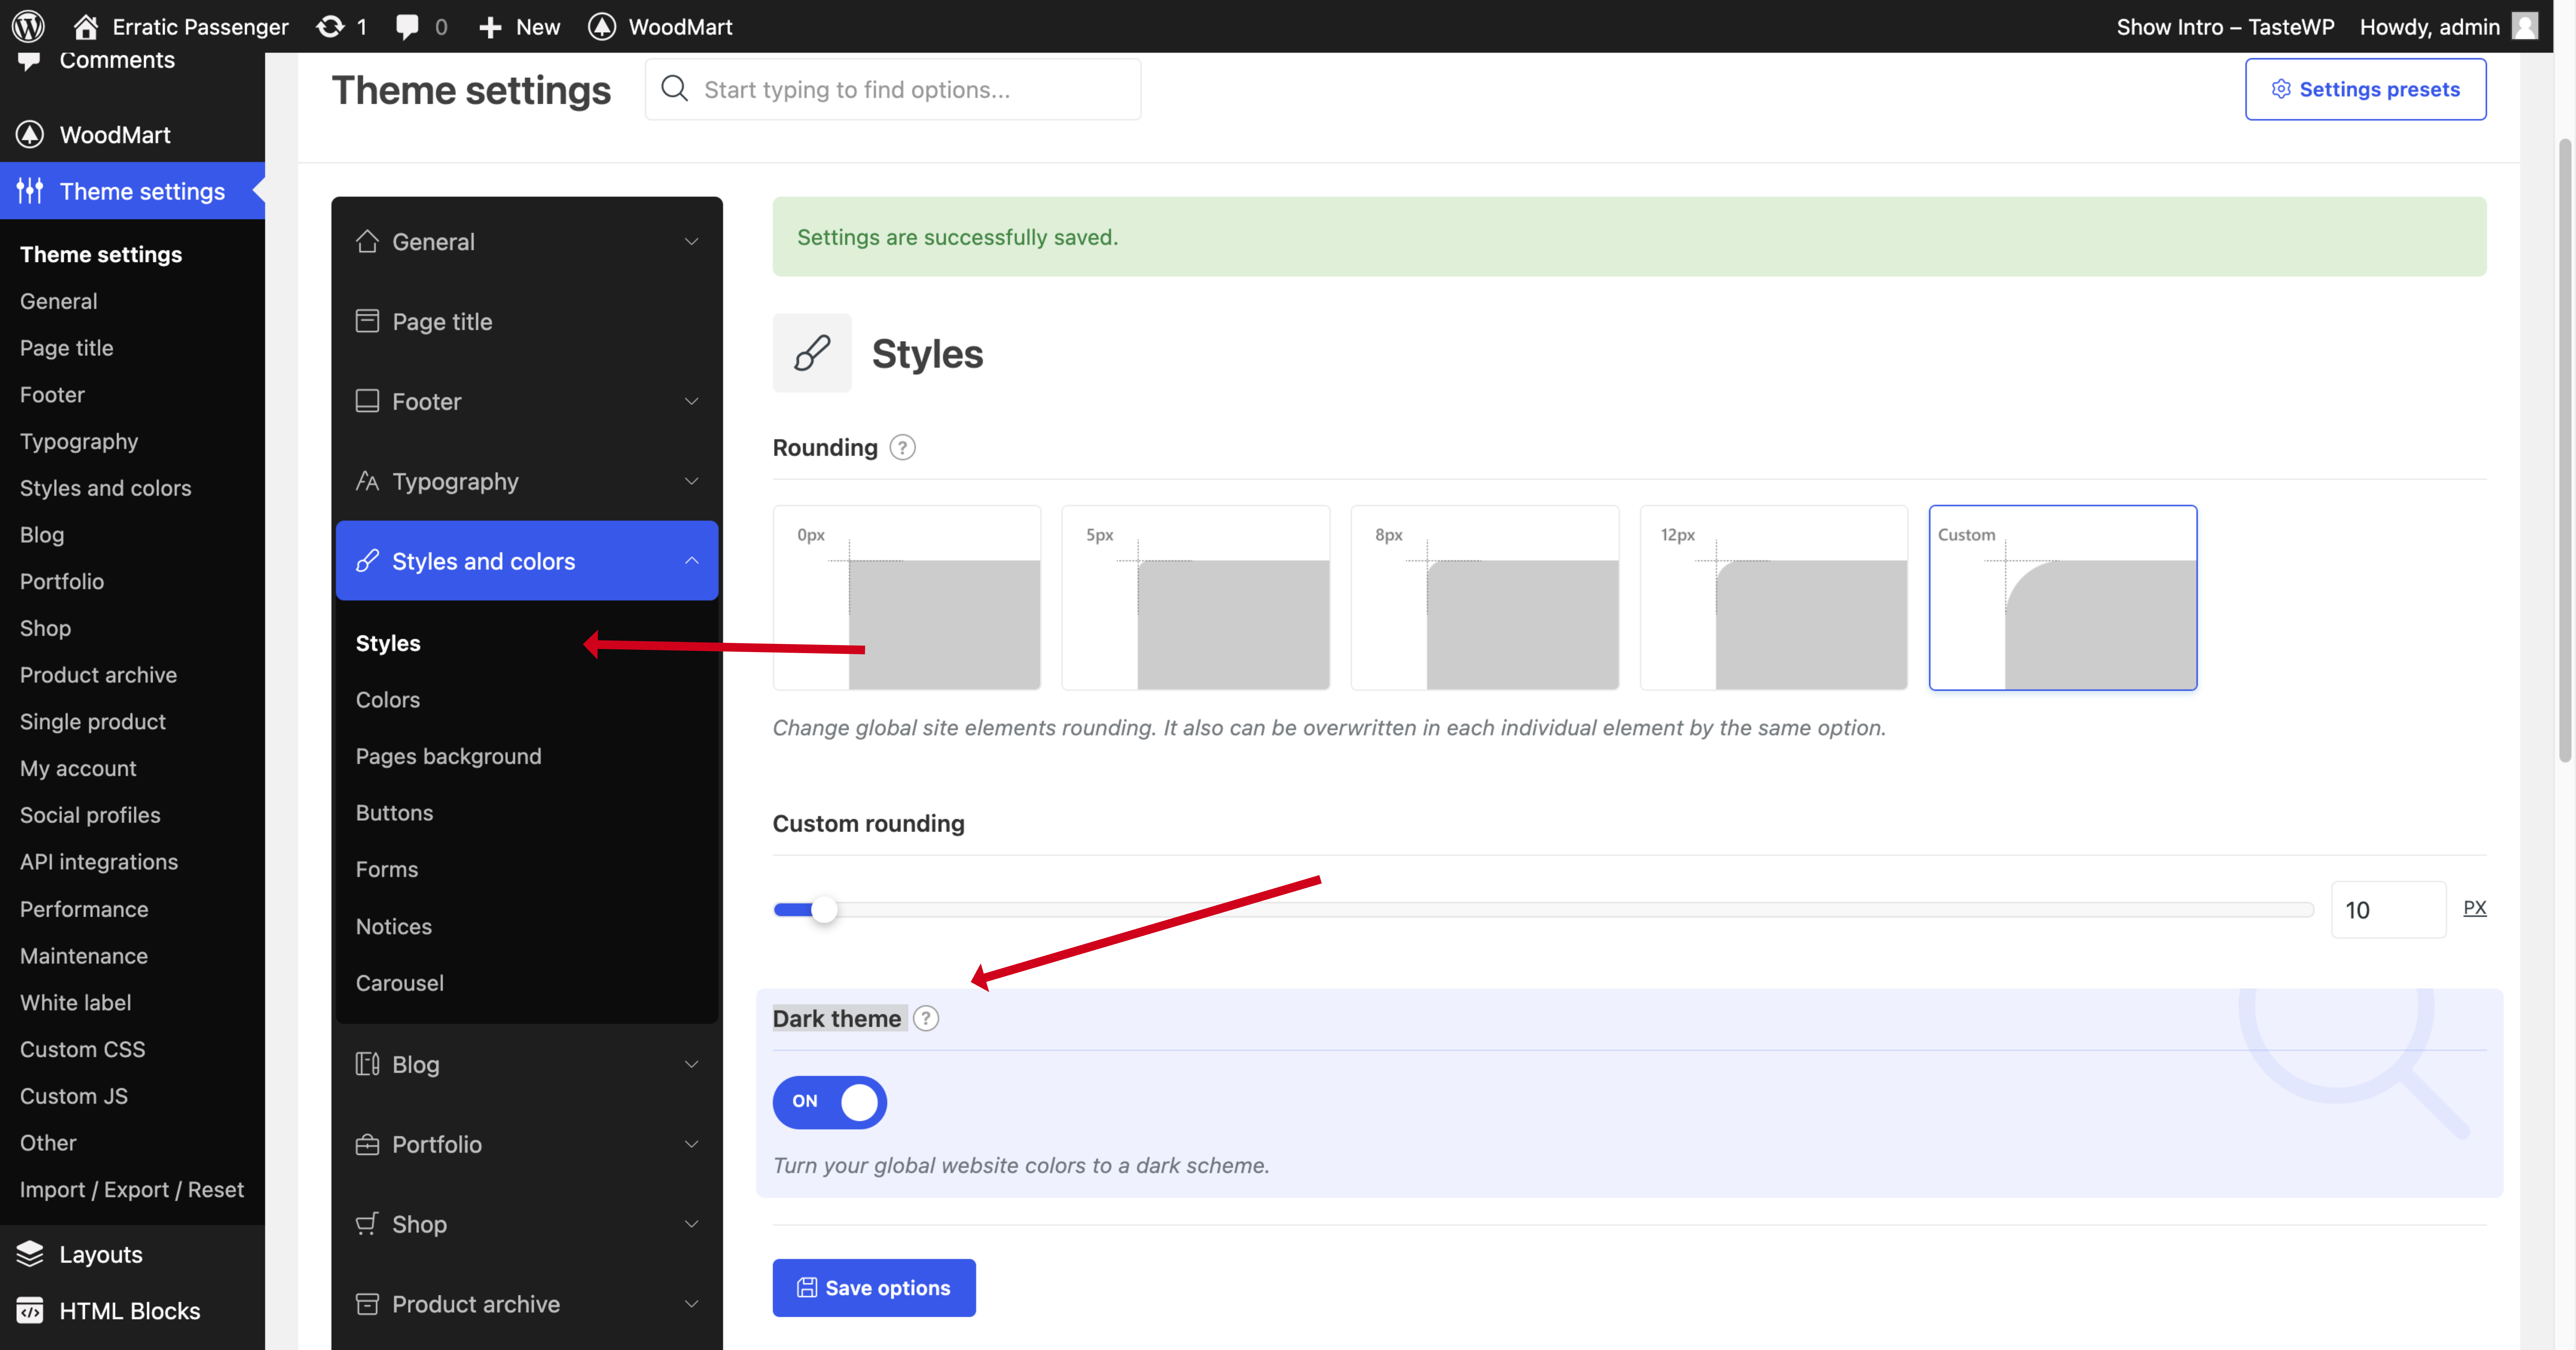Click the Shop cart icon

tap(367, 1224)
